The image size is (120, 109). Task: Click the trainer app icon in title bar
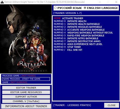tap(2, 2)
